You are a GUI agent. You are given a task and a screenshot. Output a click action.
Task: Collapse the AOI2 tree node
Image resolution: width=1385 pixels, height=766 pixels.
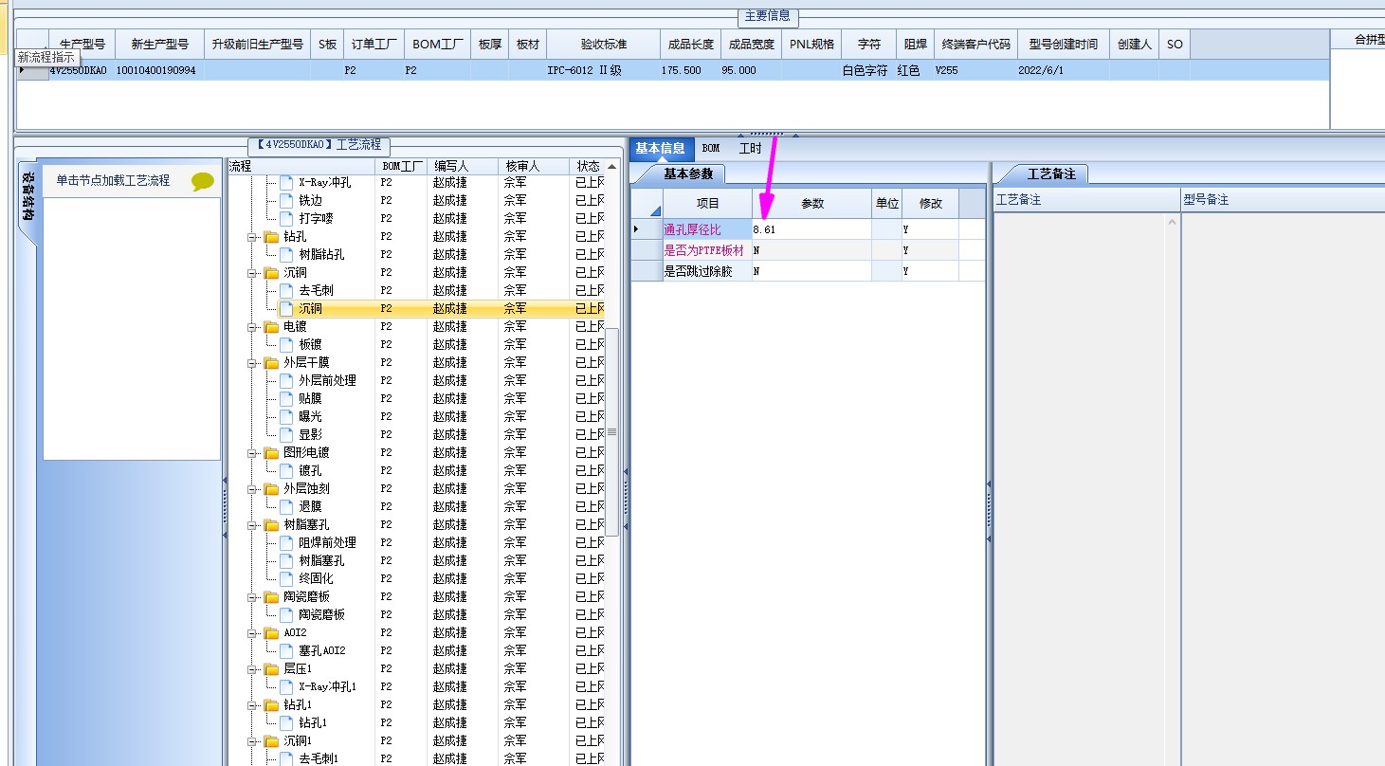(x=253, y=632)
